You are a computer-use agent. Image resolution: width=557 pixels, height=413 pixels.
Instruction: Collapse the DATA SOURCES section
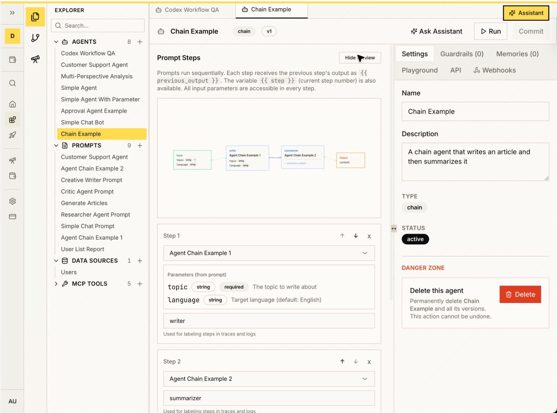click(x=56, y=260)
